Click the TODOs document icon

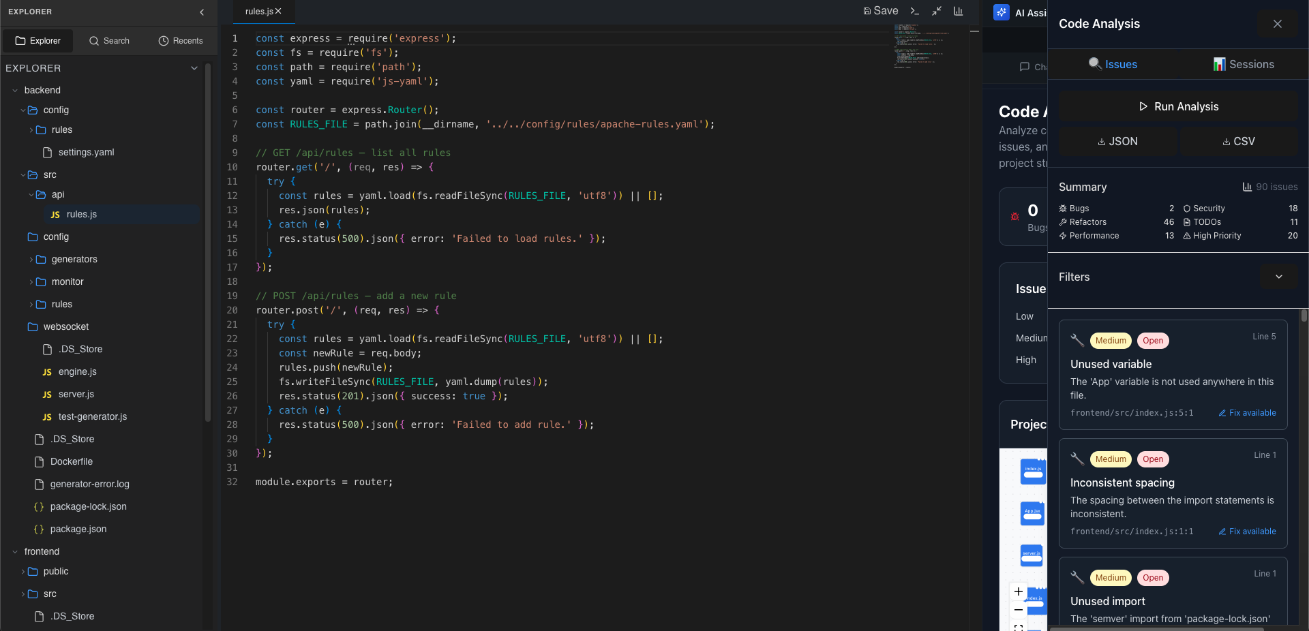[x=1187, y=222]
